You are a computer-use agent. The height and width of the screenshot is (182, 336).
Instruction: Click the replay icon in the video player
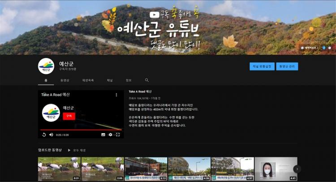(44, 134)
